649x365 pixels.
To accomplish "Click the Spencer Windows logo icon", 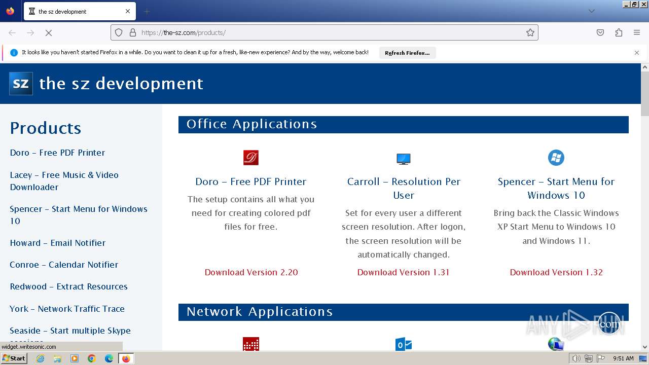I will pos(556,158).
